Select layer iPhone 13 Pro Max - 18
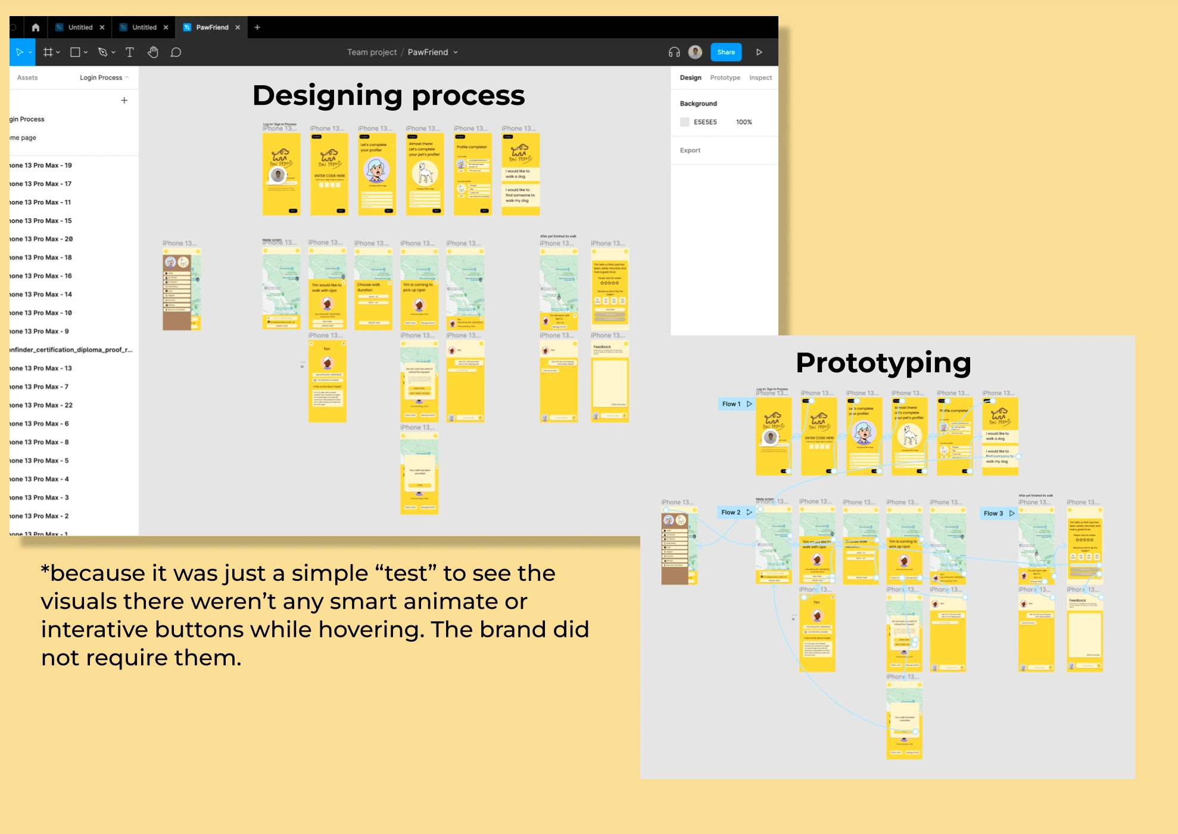This screenshot has height=834, width=1178. [x=74, y=258]
